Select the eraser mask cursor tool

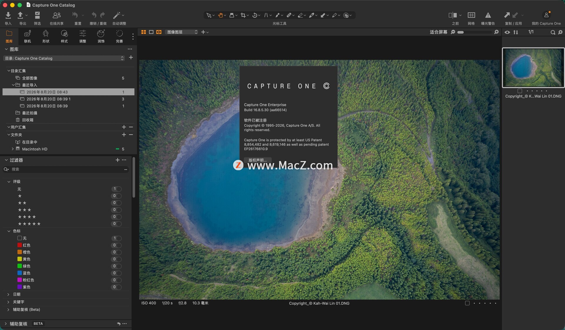(300, 15)
